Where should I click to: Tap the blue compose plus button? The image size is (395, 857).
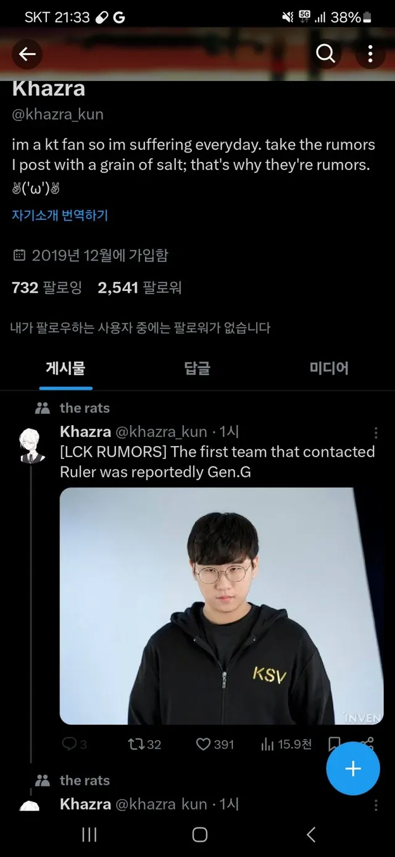(x=353, y=768)
